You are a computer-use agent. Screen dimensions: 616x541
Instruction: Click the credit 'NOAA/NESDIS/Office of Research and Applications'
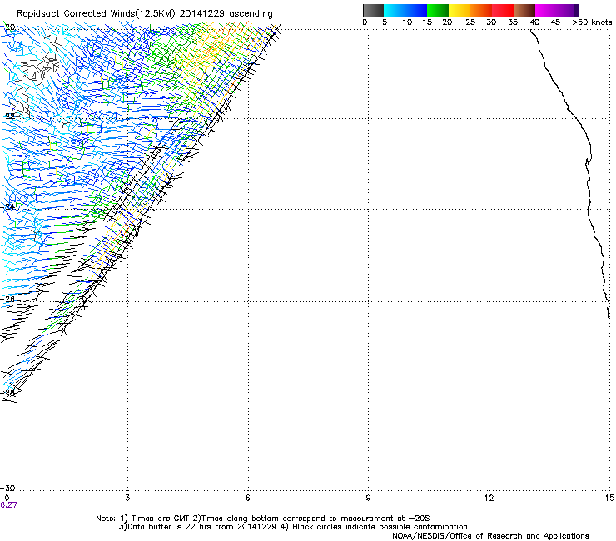click(x=490, y=536)
